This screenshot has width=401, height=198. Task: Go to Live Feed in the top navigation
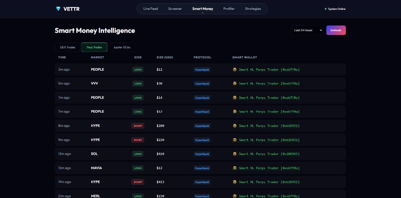pyautogui.click(x=150, y=9)
